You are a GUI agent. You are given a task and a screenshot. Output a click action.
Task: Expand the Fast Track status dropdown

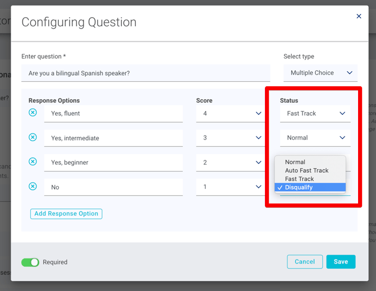tap(315, 113)
